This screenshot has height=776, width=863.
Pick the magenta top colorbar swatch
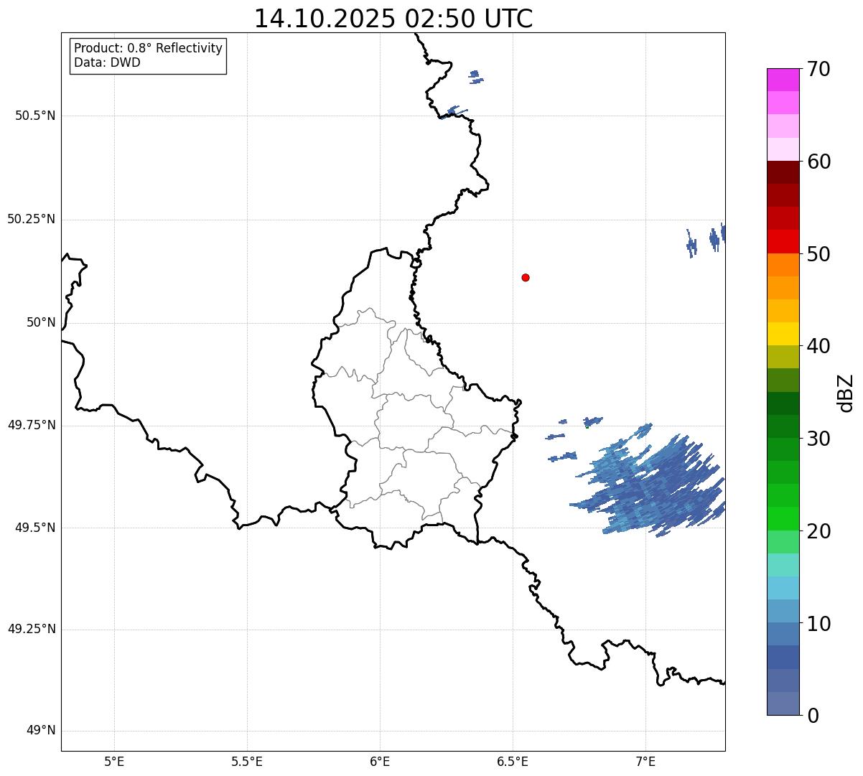[x=783, y=80]
